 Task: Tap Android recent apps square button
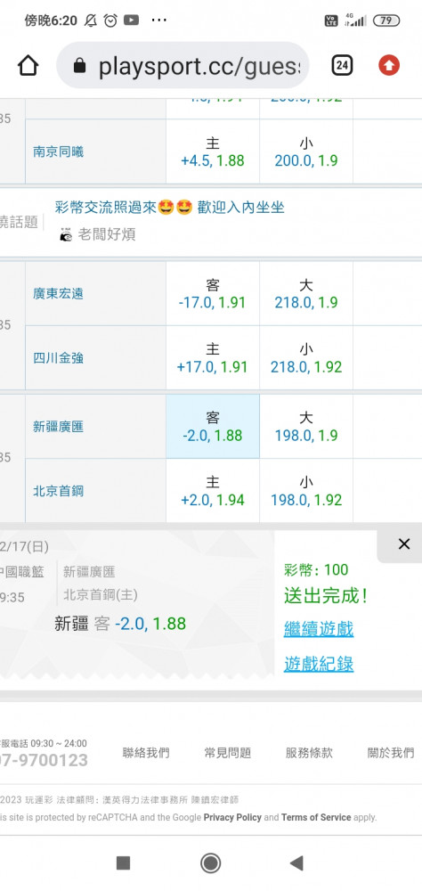point(123,863)
